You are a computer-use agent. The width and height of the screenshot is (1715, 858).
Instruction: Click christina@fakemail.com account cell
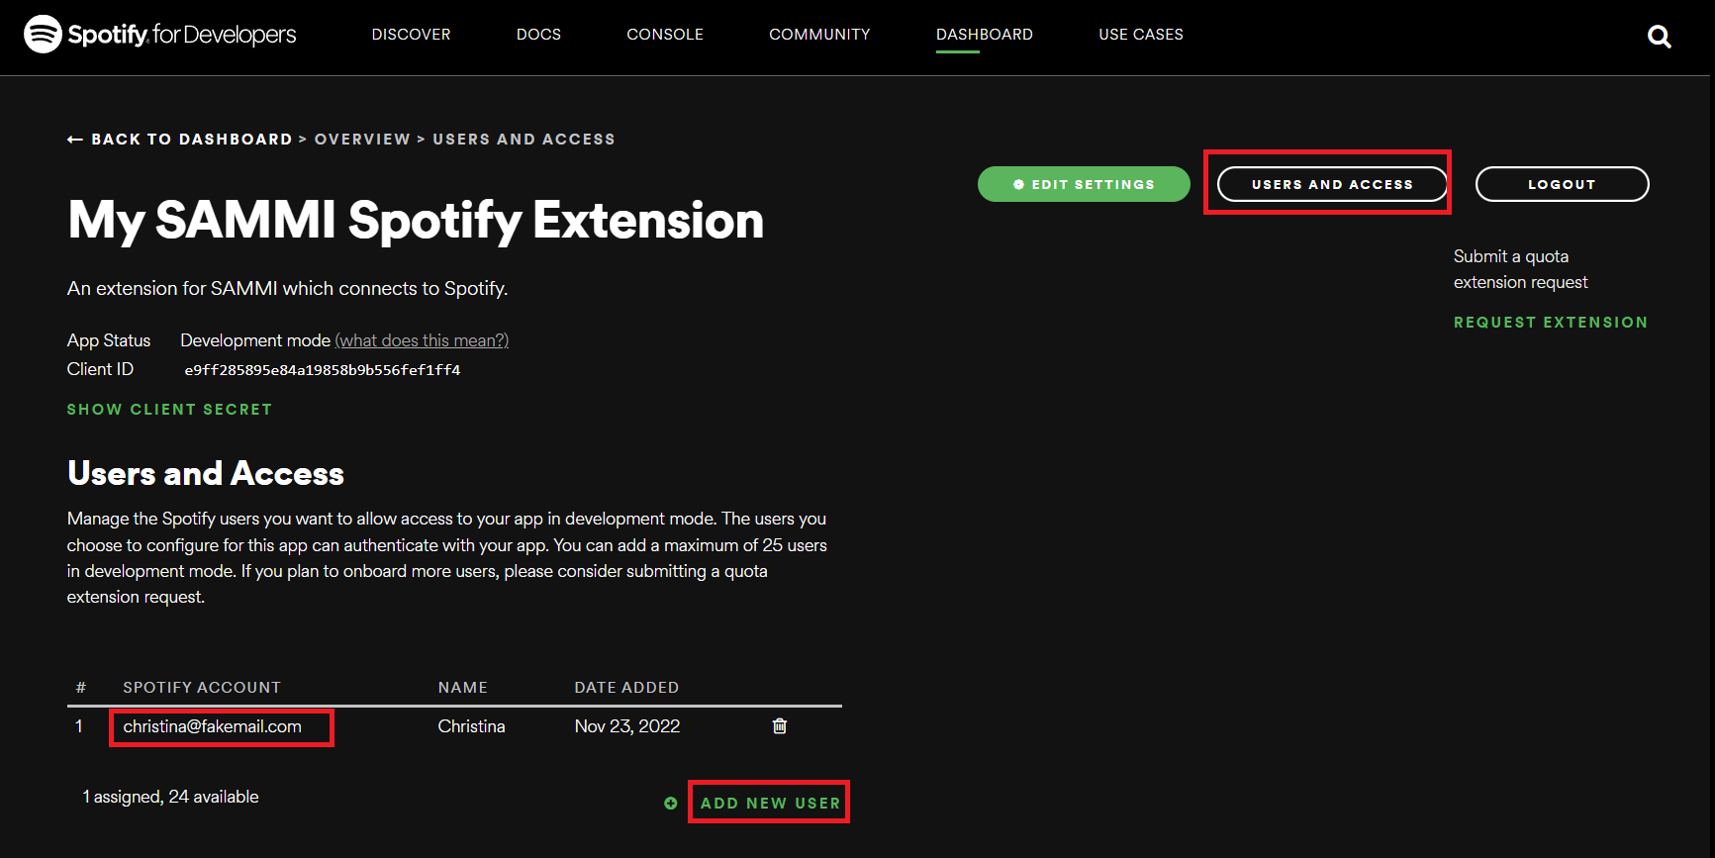(x=212, y=726)
